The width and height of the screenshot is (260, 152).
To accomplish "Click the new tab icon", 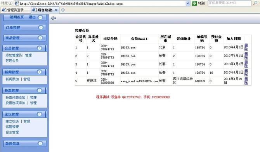I will point(63,10).
